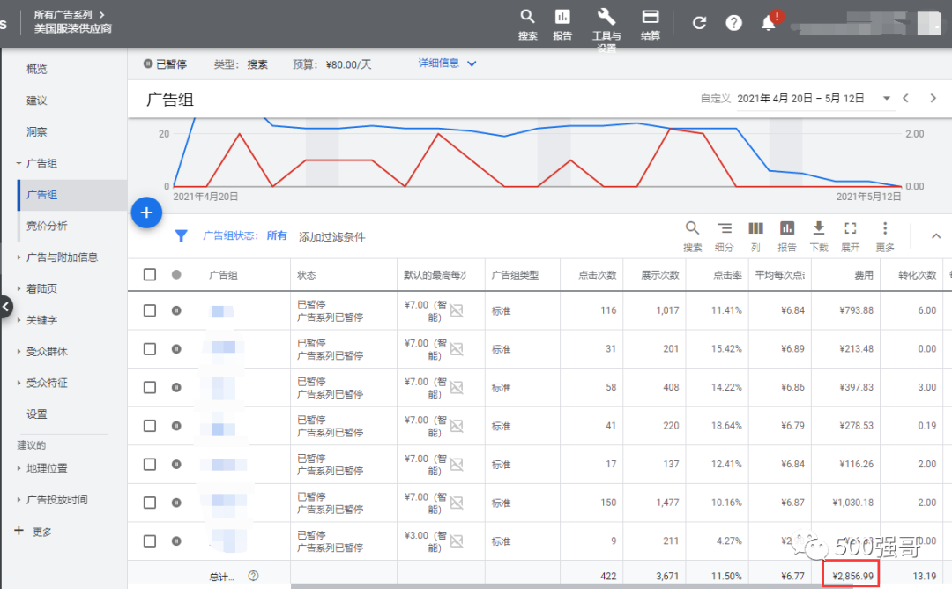
Task: Sort by the 费用 column header
Action: point(863,275)
